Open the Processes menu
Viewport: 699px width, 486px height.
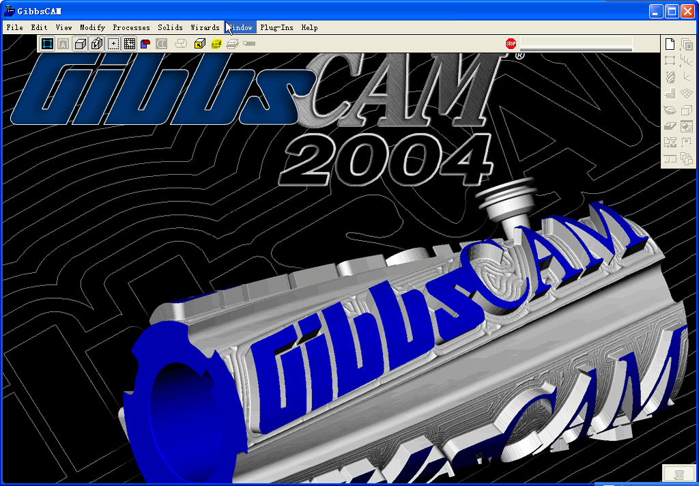coord(131,27)
